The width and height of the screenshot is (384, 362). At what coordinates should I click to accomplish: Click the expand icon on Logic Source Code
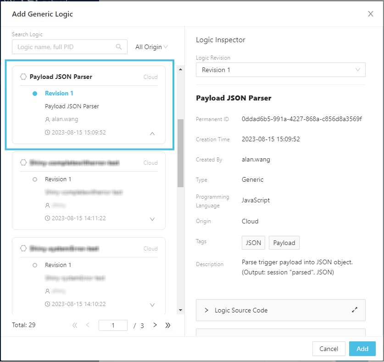(354, 310)
